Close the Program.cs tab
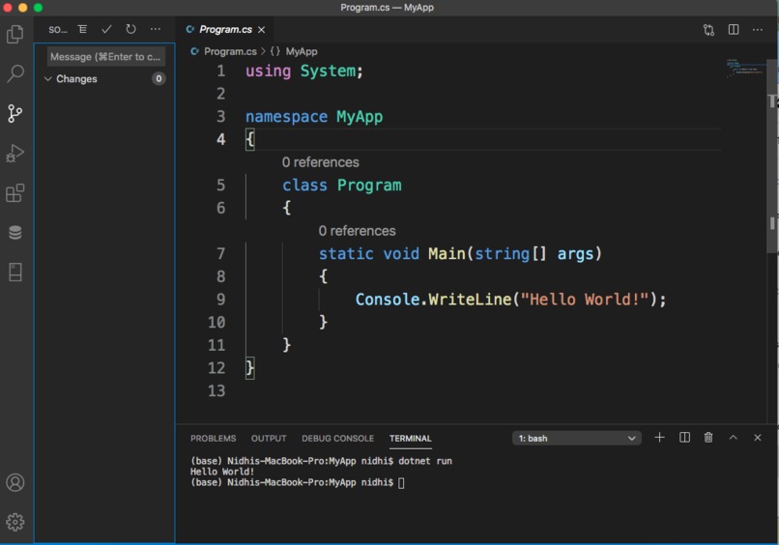This screenshot has height=545, width=779. pyautogui.click(x=261, y=30)
